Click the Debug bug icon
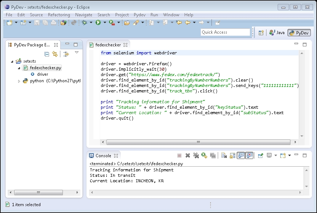317x213 pixels. pos(84,22)
